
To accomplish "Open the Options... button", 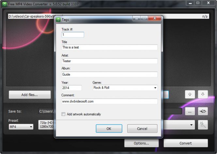I will tap(141, 143).
